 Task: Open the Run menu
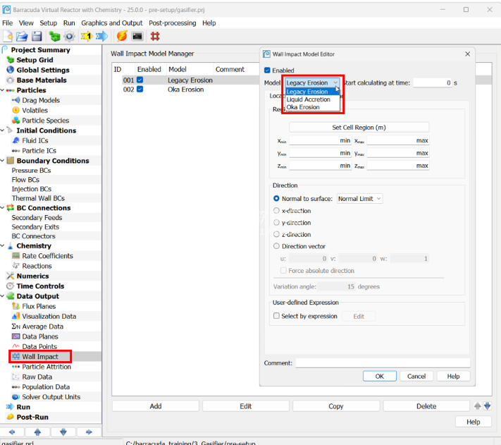(69, 23)
